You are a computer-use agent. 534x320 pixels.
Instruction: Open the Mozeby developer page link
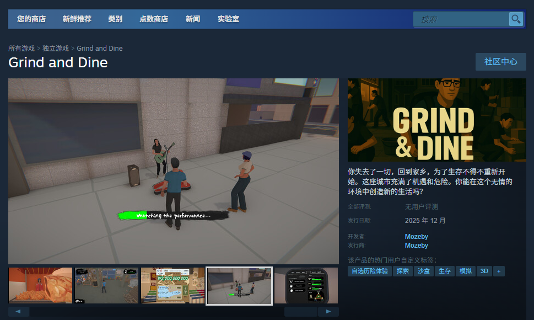click(x=416, y=236)
